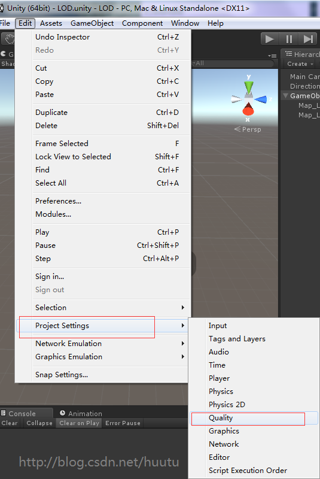Close the open Edit menu
This screenshot has height=479, width=320.
click(25, 23)
